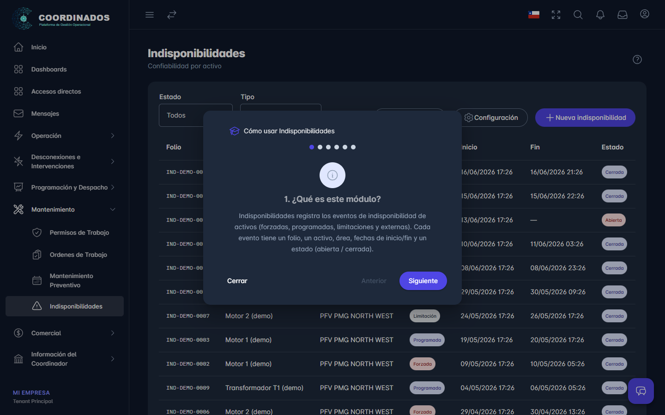This screenshot has width=665, height=415.
Task: Click the Mantenimiento Preventivo calendar icon
Action: coord(37,280)
